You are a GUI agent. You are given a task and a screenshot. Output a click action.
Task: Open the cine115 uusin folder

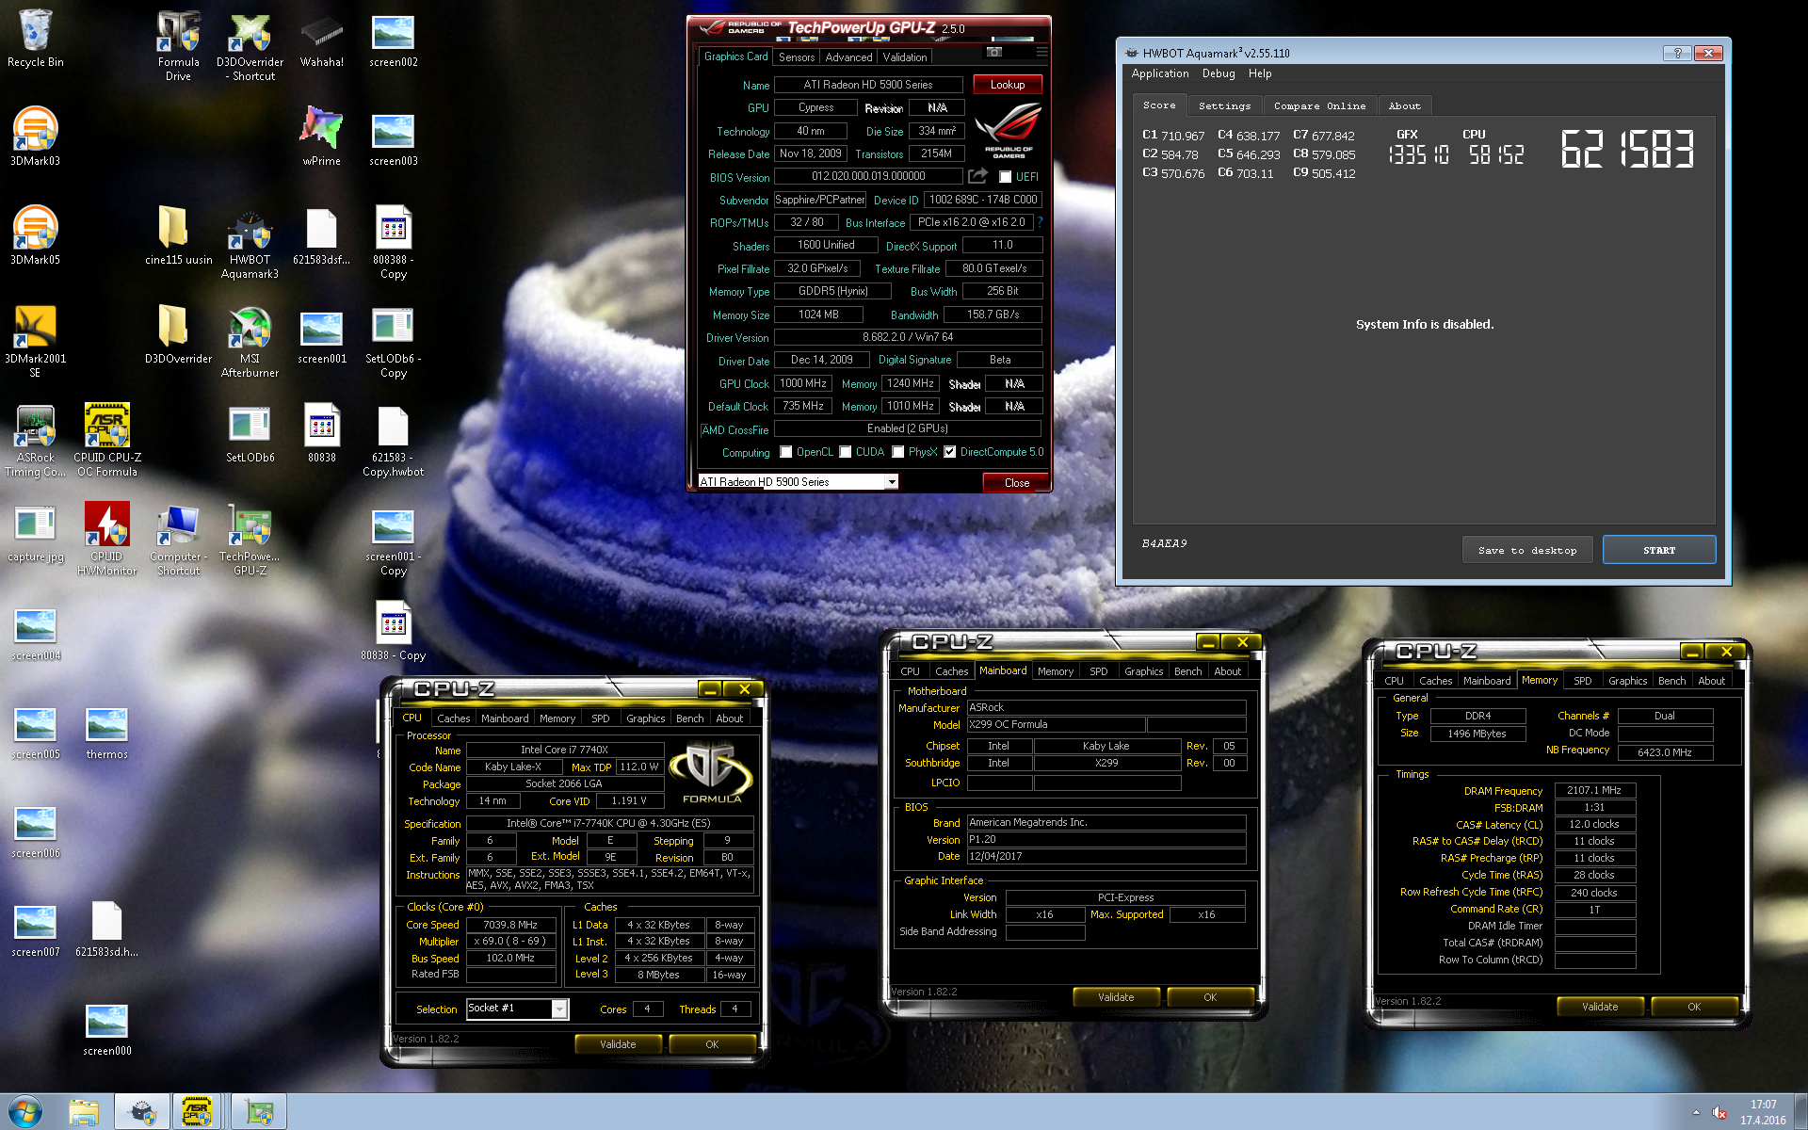[178, 236]
